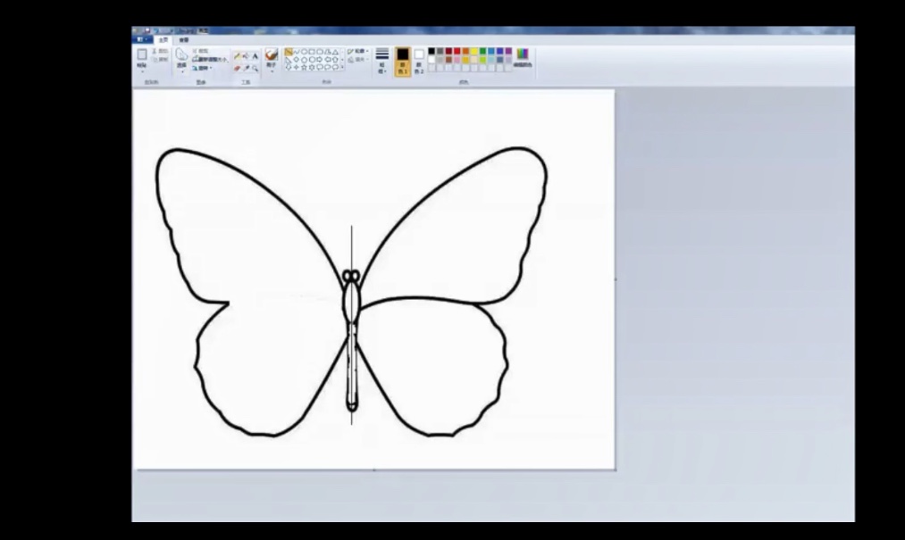The width and height of the screenshot is (905, 540).
Task: Expand the Rotate dropdown
Action: (x=205, y=68)
